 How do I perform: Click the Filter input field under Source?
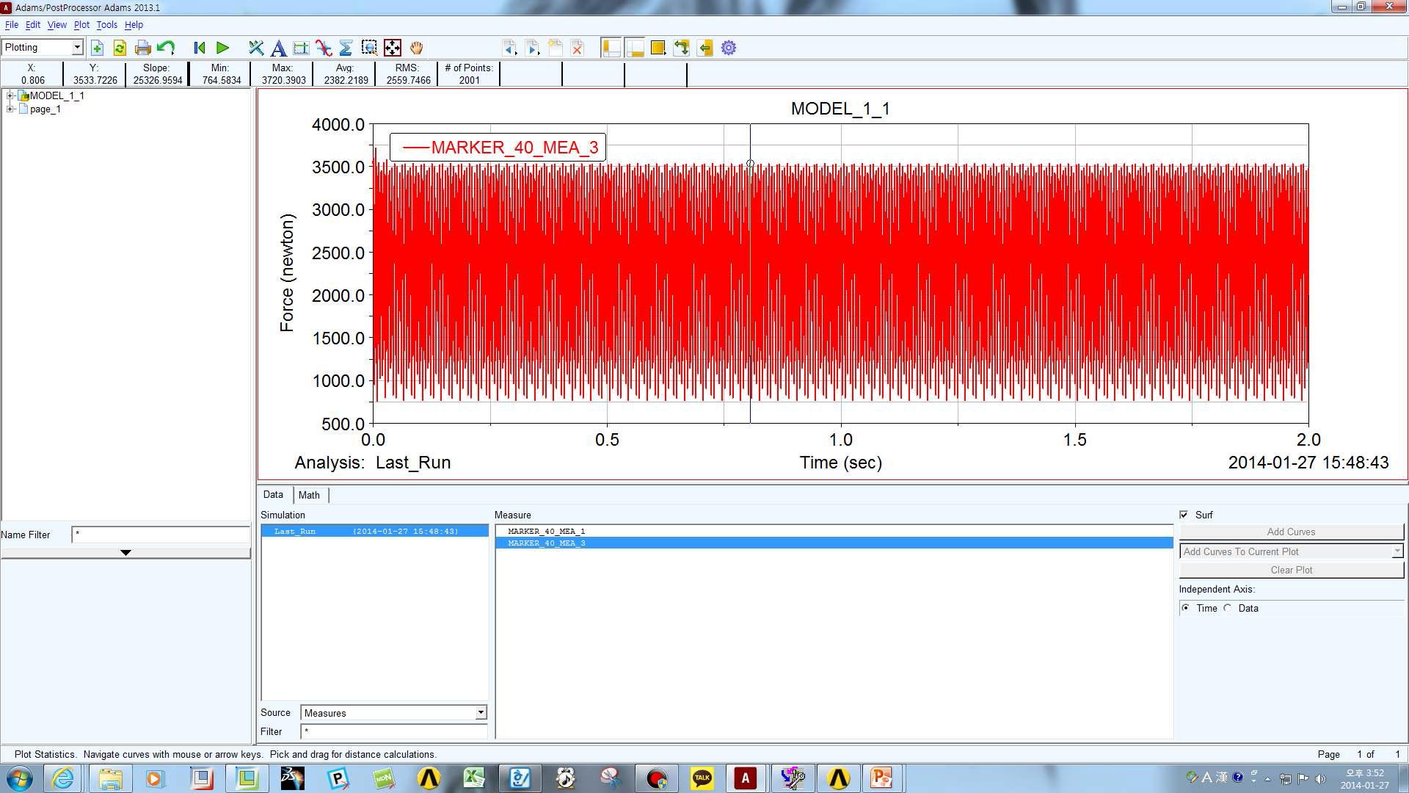click(394, 731)
